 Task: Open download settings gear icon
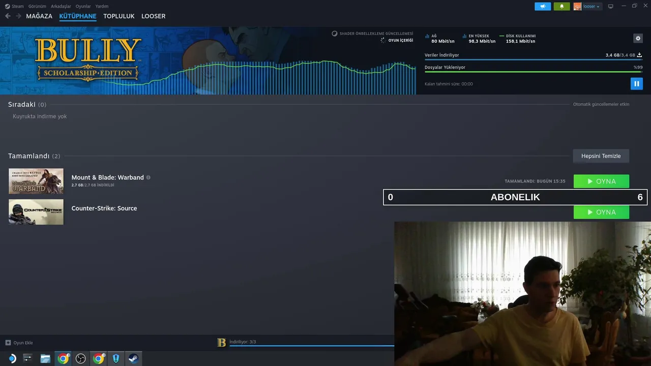coord(638,38)
